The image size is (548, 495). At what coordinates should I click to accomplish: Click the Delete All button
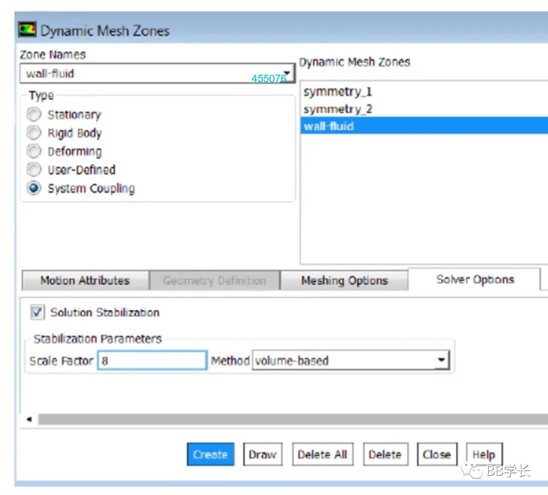(322, 454)
